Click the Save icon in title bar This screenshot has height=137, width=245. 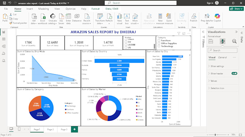click(x=4, y=3)
